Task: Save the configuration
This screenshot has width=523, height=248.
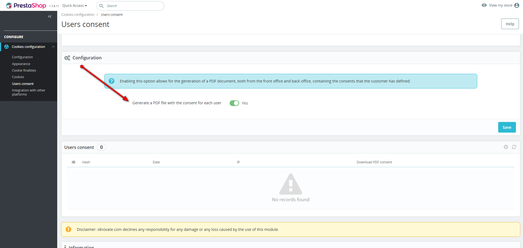Action: (x=507, y=127)
